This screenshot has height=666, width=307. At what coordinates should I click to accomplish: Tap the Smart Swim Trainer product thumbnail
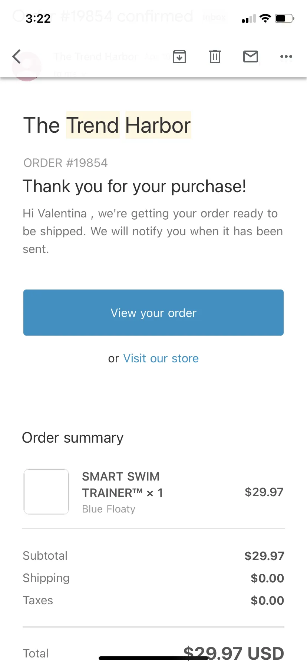[46, 492]
